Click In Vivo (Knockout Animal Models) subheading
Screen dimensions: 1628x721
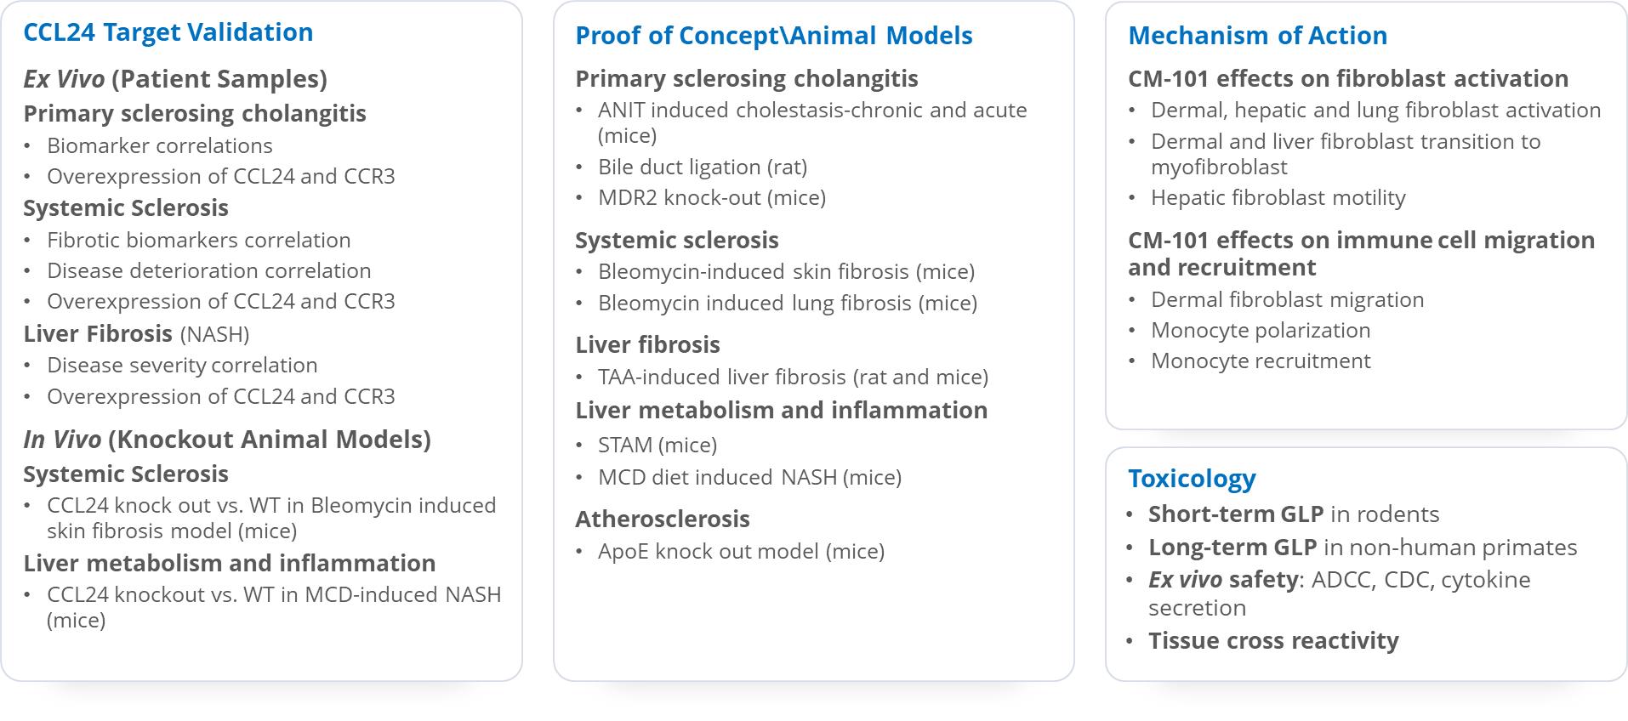point(227,440)
